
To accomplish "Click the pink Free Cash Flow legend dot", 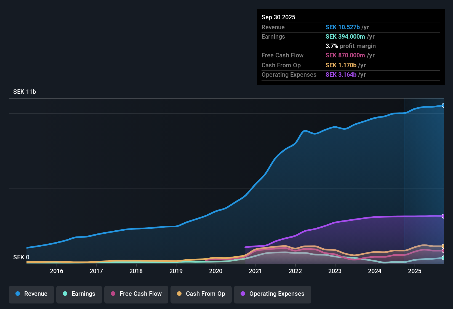I will tap(113, 294).
